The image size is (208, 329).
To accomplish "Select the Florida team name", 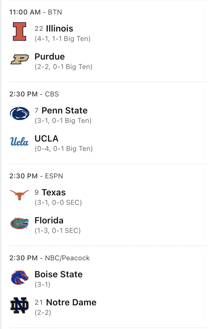I will (x=49, y=221).
